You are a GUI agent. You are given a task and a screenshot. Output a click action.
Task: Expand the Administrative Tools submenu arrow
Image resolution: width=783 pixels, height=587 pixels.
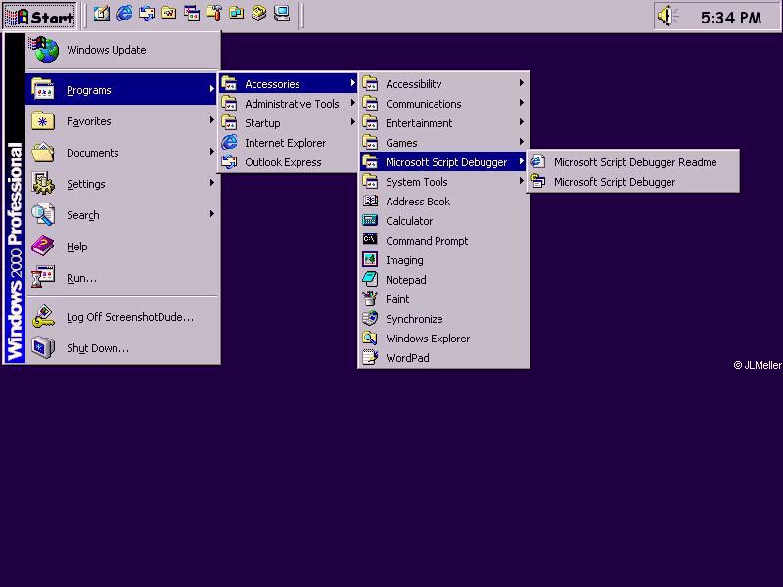click(353, 103)
